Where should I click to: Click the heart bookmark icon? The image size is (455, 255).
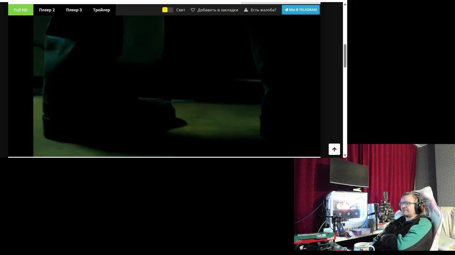click(x=193, y=10)
